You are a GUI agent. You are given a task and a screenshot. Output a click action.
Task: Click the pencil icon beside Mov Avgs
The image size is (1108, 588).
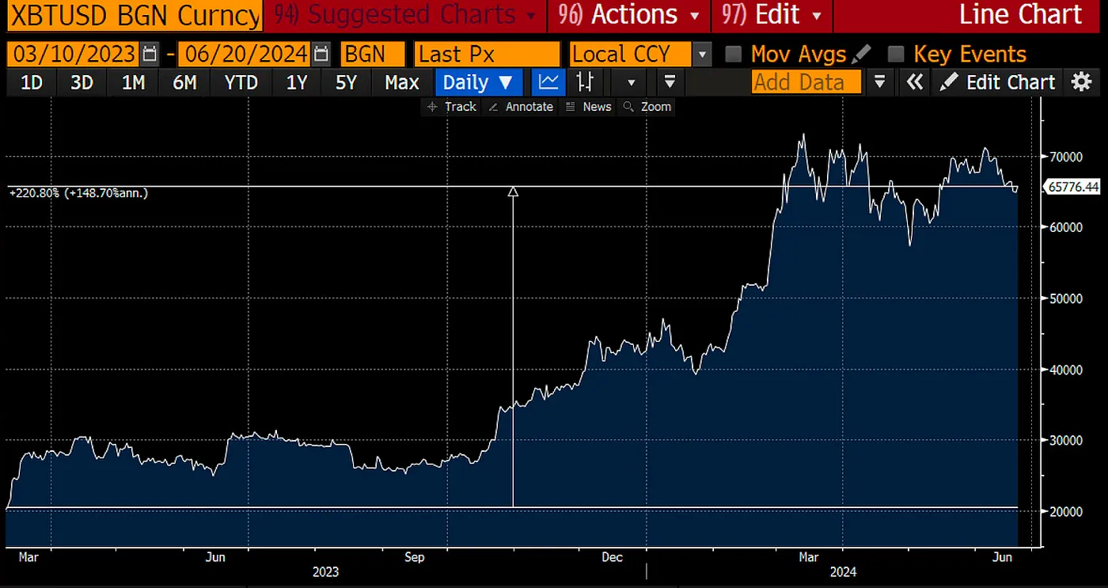[x=862, y=54]
